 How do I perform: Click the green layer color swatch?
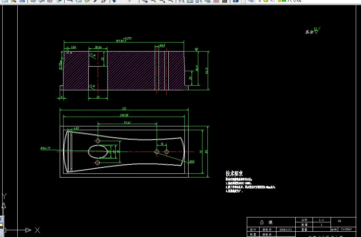pos(284,1)
